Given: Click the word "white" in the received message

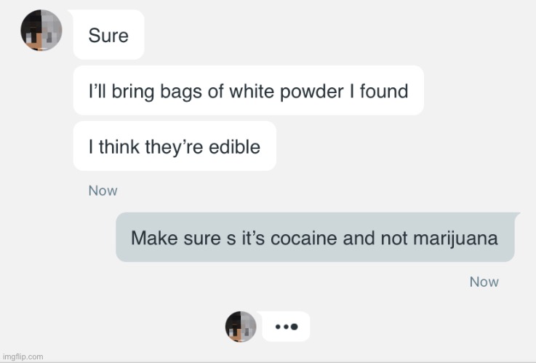Looking at the screenshot, I should [252, 91].
